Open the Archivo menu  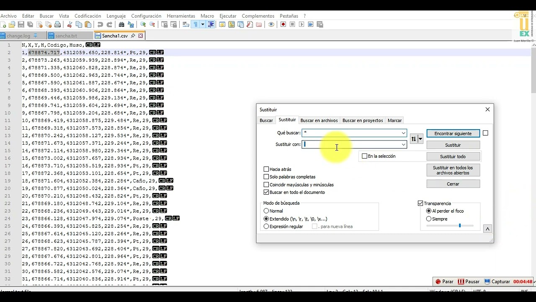pyautogui.click(x=8, y=16)
